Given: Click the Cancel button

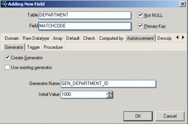Looking at the screenshot, I should tap(170, 116).
